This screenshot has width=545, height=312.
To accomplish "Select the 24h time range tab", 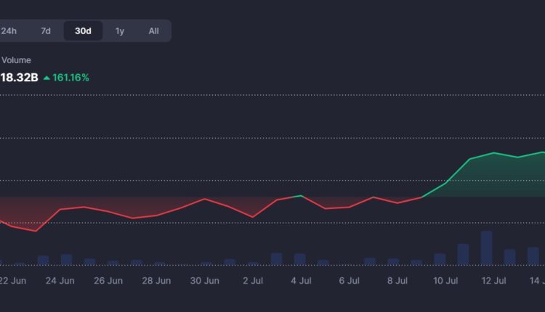I will click(x=9, y=31).
